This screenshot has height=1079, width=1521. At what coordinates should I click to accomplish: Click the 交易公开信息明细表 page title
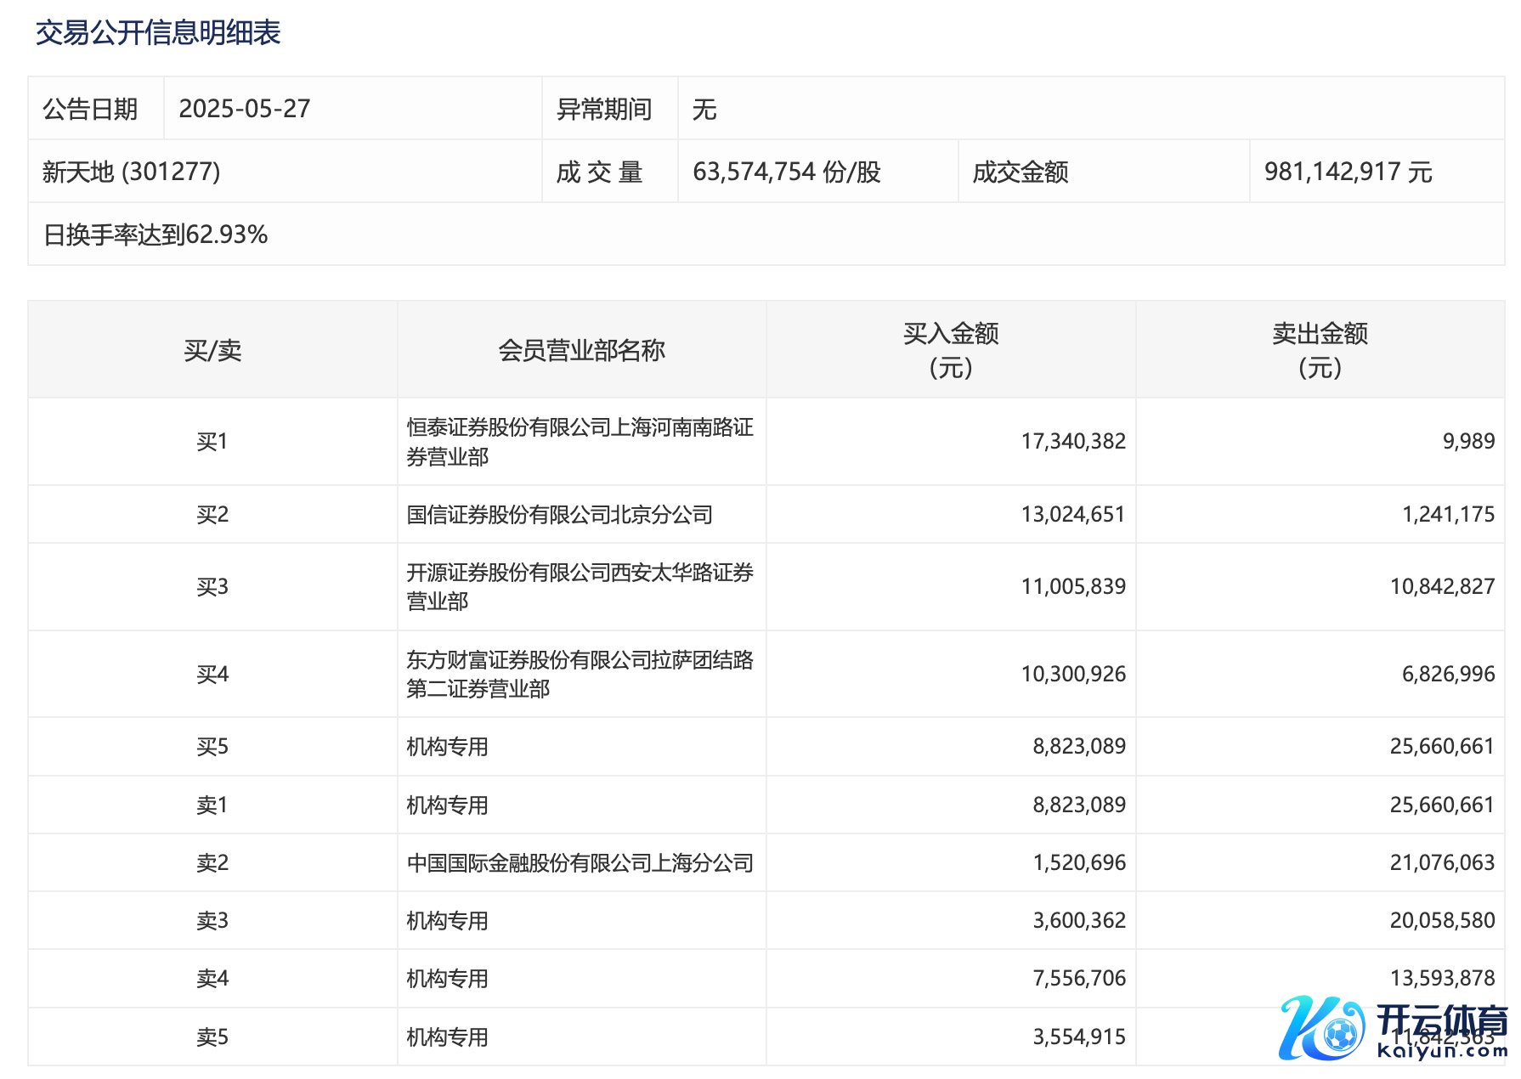point(158,33)
